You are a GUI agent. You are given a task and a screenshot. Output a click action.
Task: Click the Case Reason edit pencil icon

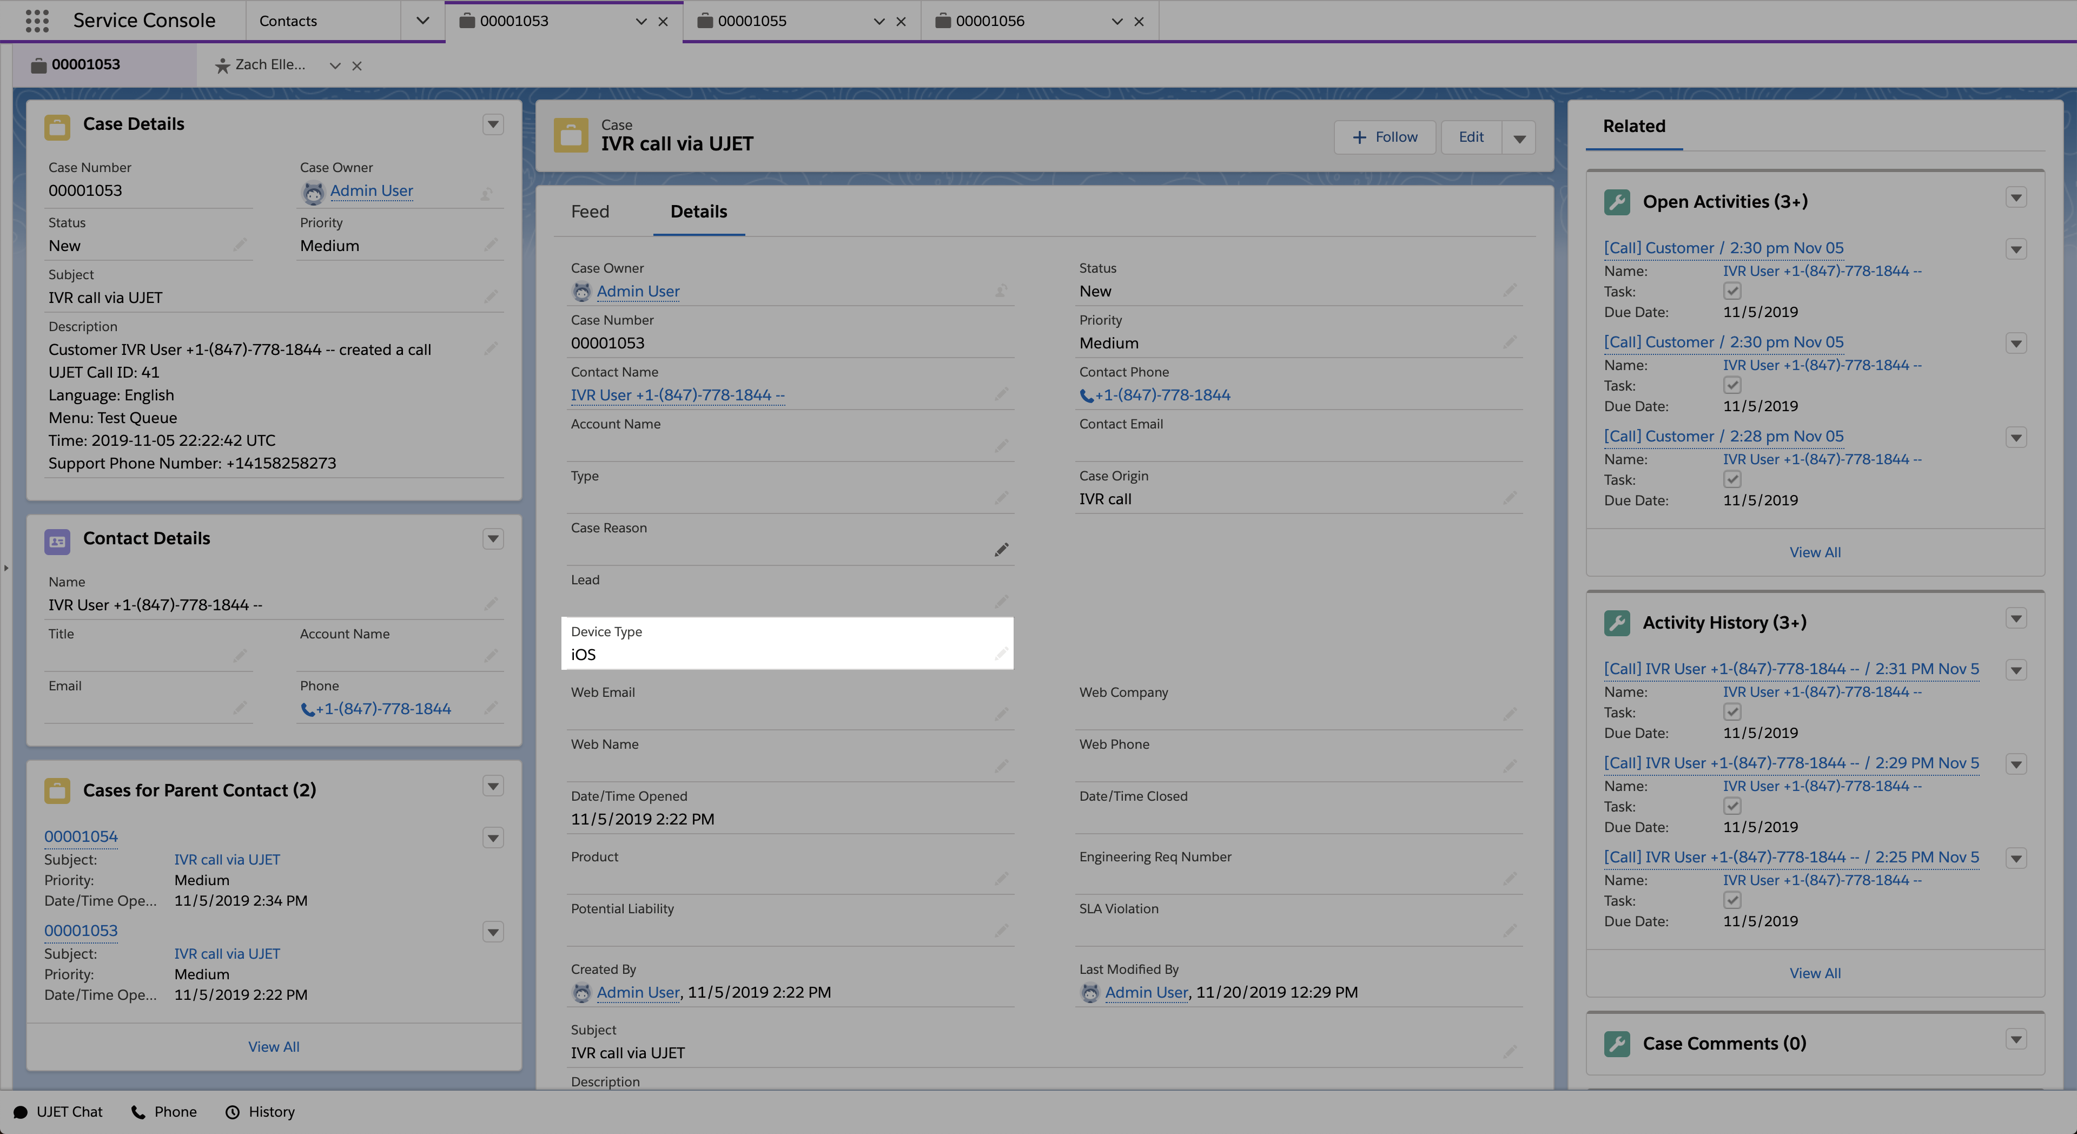click(x=1001, y=550)
